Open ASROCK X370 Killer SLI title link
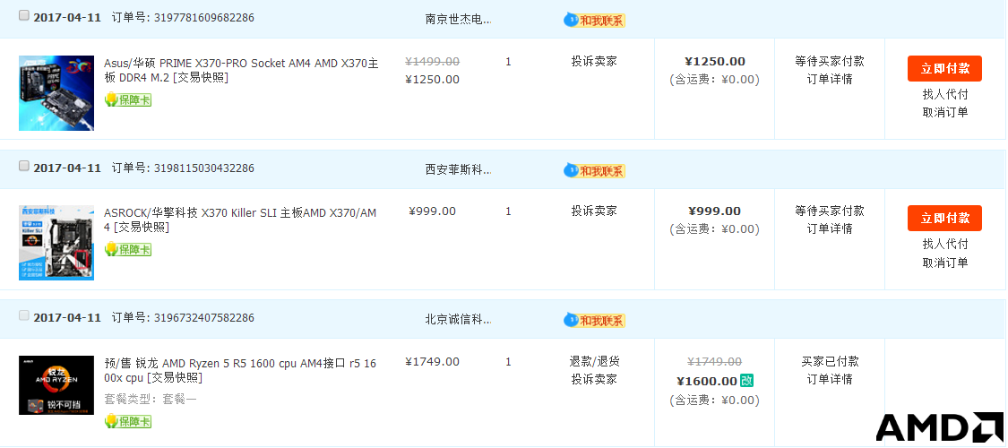 [240, 220]
